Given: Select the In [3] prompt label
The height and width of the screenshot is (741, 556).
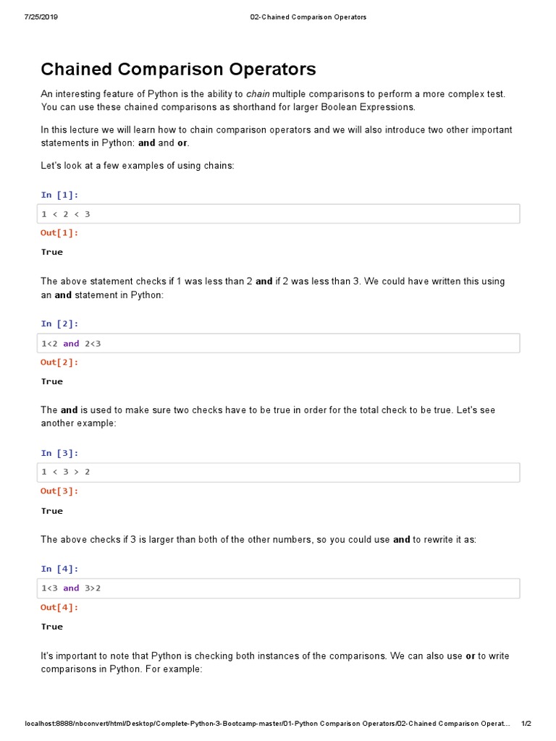Looking at the screenshot, I should (59, 454).
